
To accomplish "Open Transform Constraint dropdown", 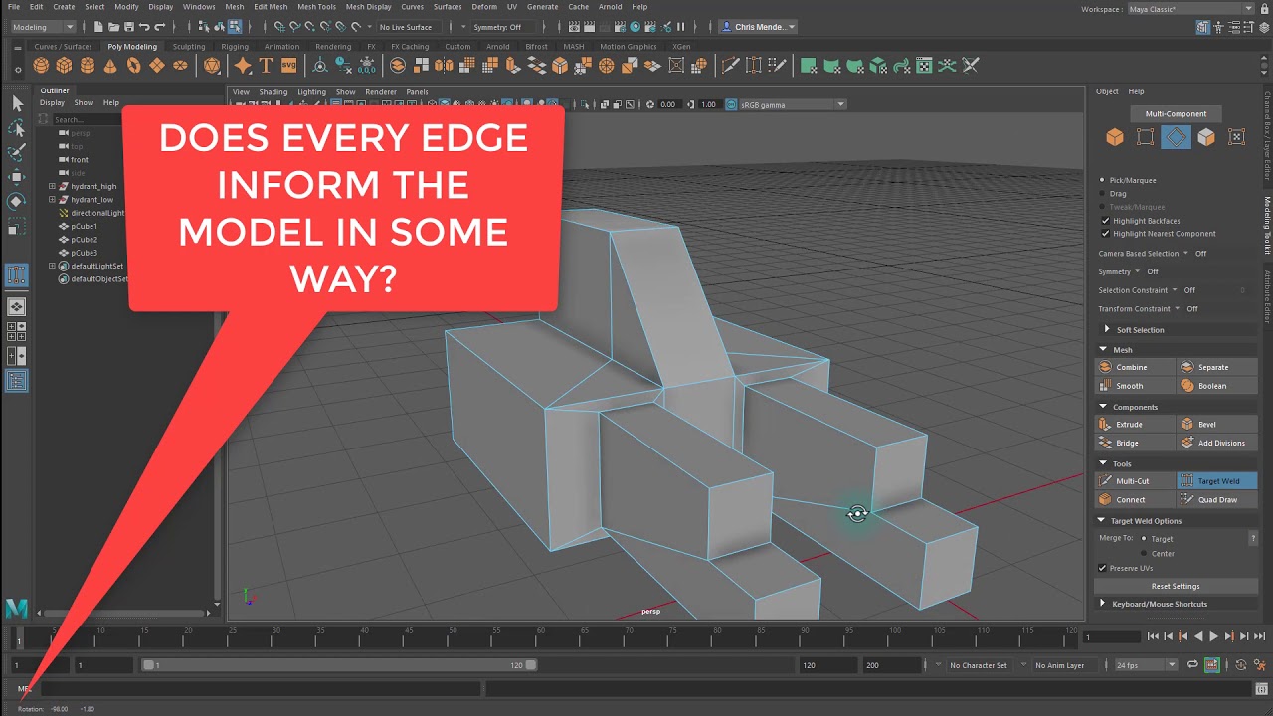I will pos(1178,309).
